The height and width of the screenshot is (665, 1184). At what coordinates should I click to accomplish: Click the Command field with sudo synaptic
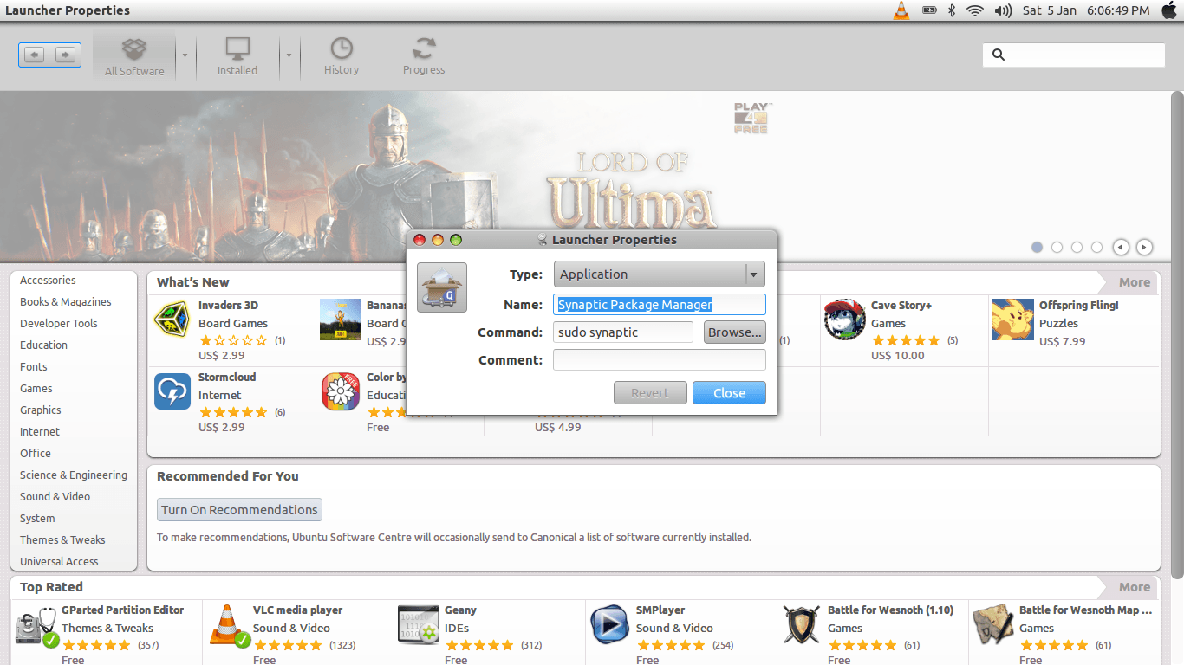point(623,332)
